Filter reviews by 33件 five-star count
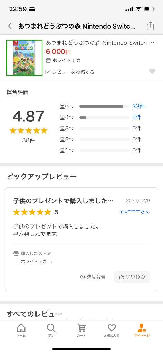Screen dimensions: 163x353 (x=139, y=106)
